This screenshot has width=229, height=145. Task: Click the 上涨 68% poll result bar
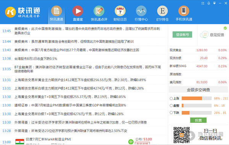pos(197,98)
